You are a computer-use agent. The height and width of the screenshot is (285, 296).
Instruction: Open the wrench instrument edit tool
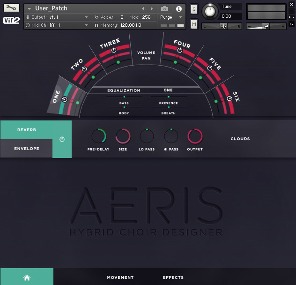pyautogui.click(x=11, y=8)
